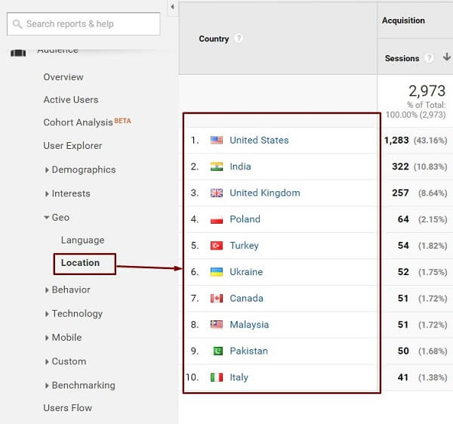Click the 322 sessions value
Image resolution: width=453 pixels, height=424 pixels.
[x=400, y=166]
